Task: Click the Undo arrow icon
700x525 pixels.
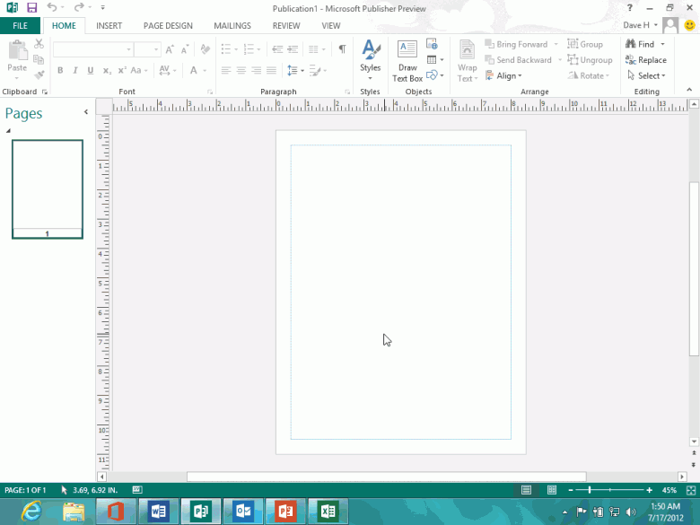Action: 52,7
